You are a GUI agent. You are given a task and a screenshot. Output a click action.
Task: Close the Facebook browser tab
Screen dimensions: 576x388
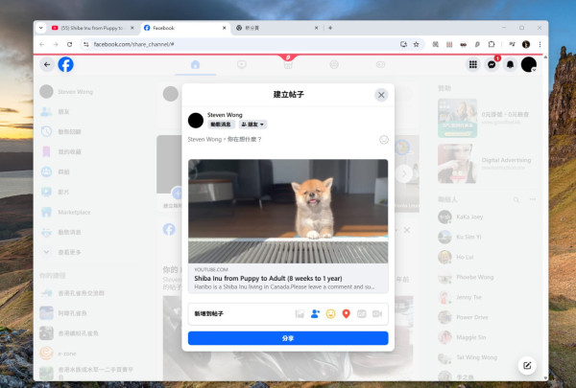(224, 28)
